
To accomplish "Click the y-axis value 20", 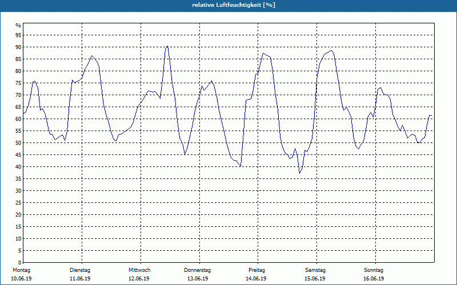I will pos(18,215).
